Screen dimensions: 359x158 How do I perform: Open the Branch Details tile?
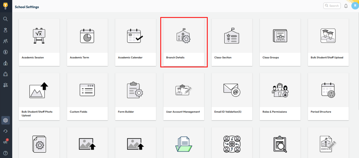tap(184, 42)
